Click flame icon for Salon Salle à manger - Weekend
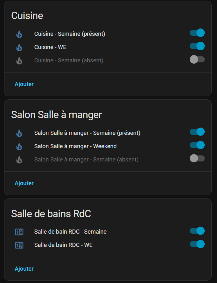This screenshot has height=283, width=217. click(x=19, y=146)
